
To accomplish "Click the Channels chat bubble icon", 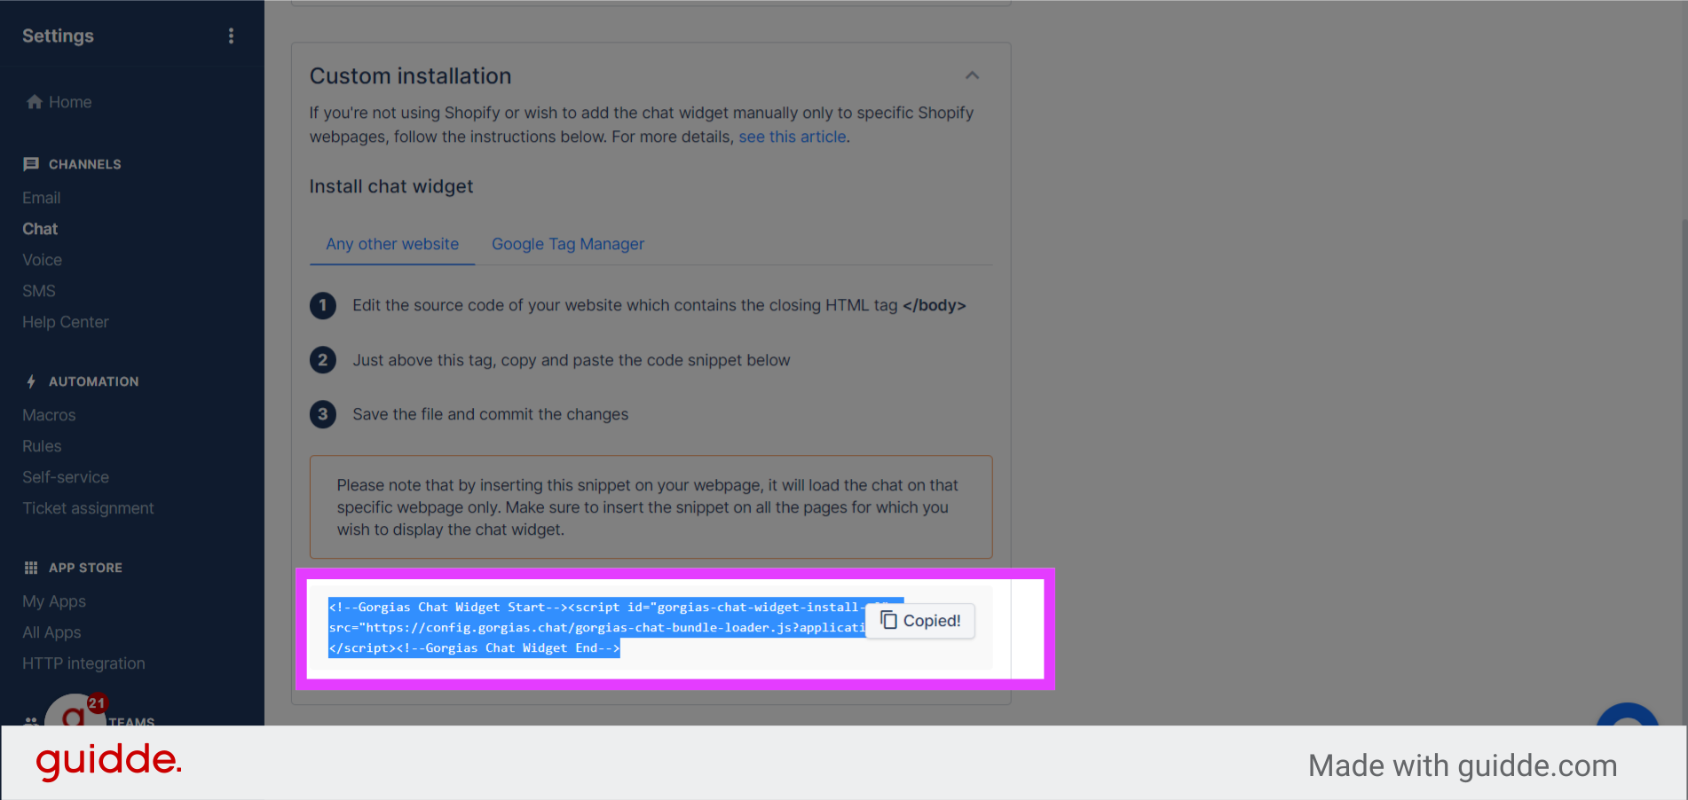I will coord(31,164).
